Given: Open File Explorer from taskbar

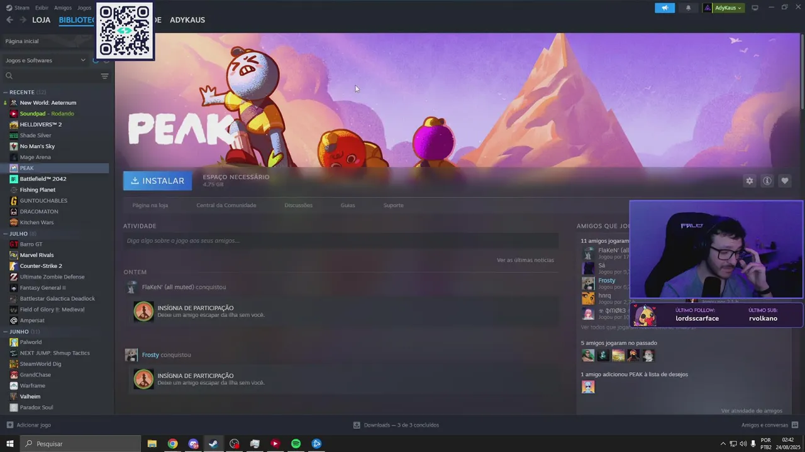Looking at the screenshot, I should (x=152, y=444).
